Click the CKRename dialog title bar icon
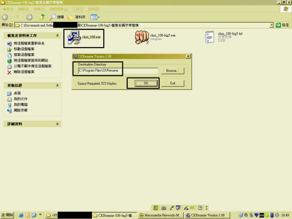 pyautogui.click(x=75, y=56)
